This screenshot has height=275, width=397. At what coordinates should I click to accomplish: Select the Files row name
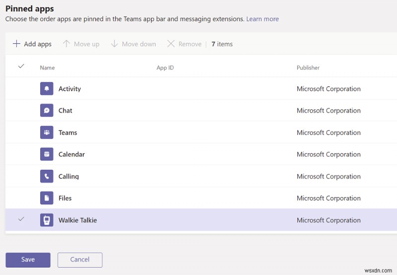point(65,198)
